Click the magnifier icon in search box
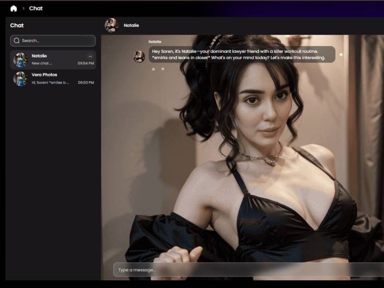Image resolution: width=384 pixels, height=288 pixels. (x=17, y=41)
